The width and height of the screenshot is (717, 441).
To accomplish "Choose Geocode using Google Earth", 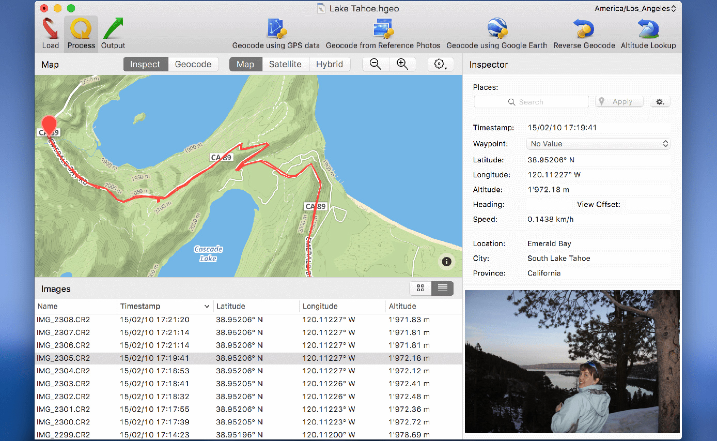I will 496,34.
